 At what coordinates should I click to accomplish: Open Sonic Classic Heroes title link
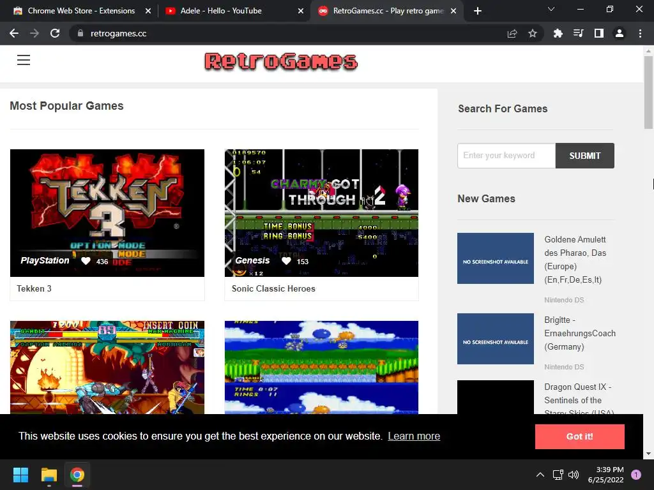273,288
